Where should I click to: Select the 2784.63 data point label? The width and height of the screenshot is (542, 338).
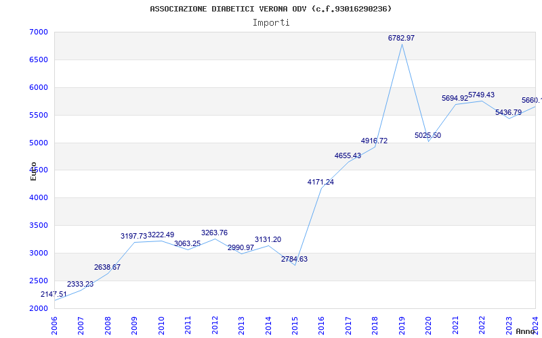[295, 260]
